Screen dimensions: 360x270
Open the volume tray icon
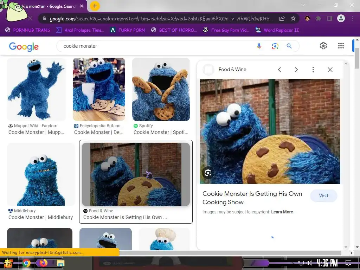(309, 263)
